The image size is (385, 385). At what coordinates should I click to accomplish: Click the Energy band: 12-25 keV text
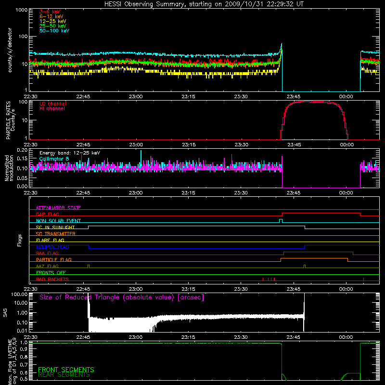click(70, 153)
